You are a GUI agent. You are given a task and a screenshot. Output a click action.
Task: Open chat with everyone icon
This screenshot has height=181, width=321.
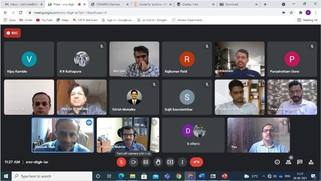(300, 162)
